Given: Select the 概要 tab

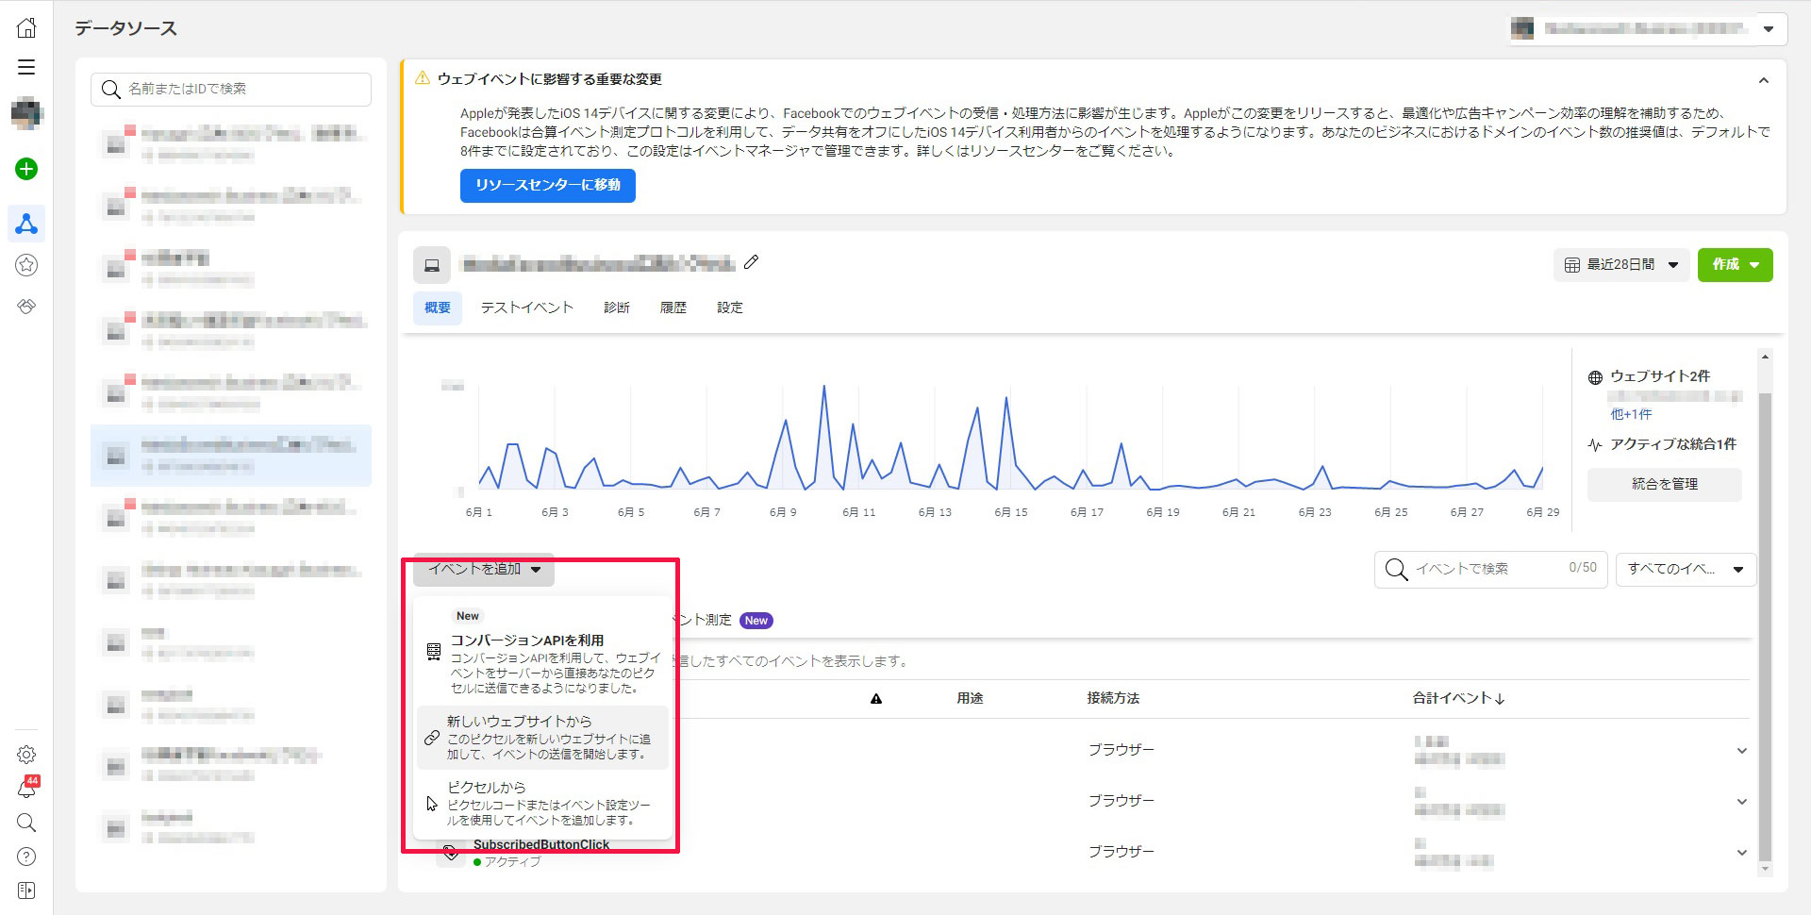Looking at the screenshot, I should click(438, 308).
